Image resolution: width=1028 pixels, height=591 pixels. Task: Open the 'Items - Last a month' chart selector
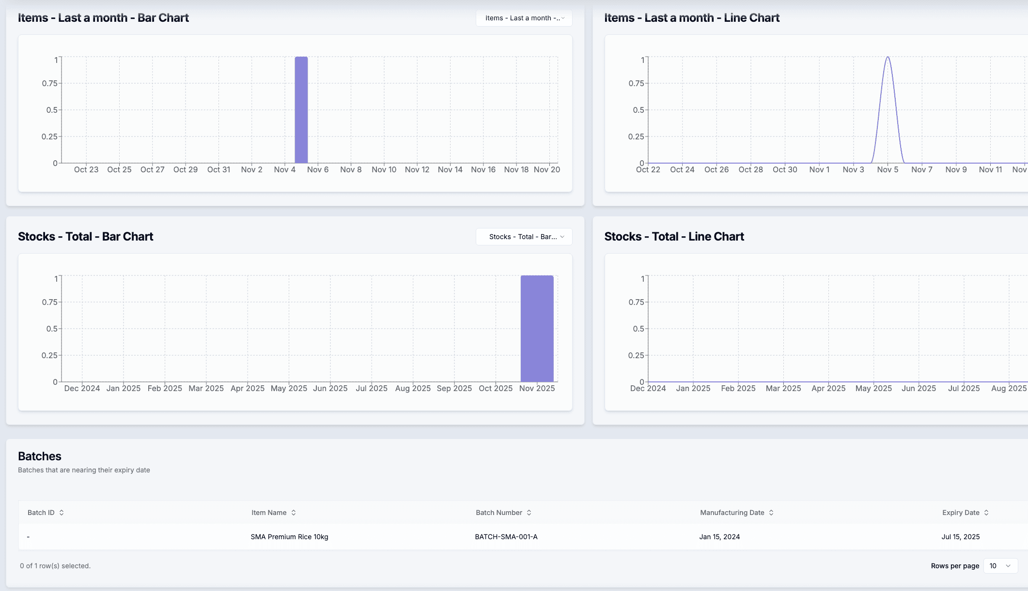click(x=524, y=18)
